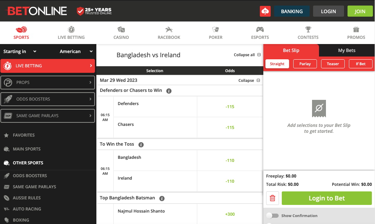Viewport: 375px width, 224px height.
Task: Click the Main Sports helmet icon
Action: [x=7, y=149]
